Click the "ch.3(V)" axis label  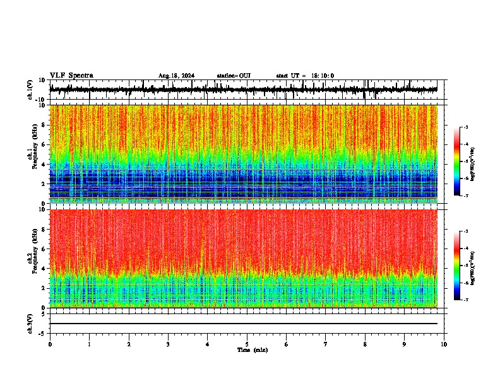coord(30,324)
